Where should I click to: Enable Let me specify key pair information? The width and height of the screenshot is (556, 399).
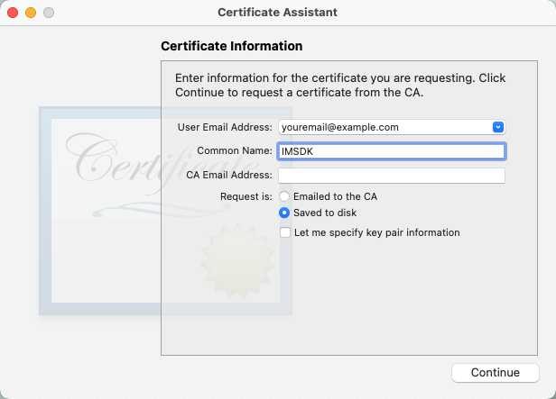click(285, 232)
